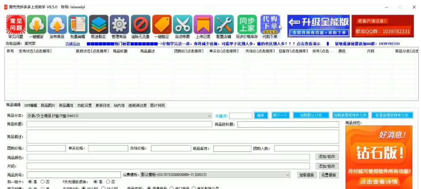421x189 pixels.
Task: Click into the 商品库存 input field
Action: click(232, 149)
